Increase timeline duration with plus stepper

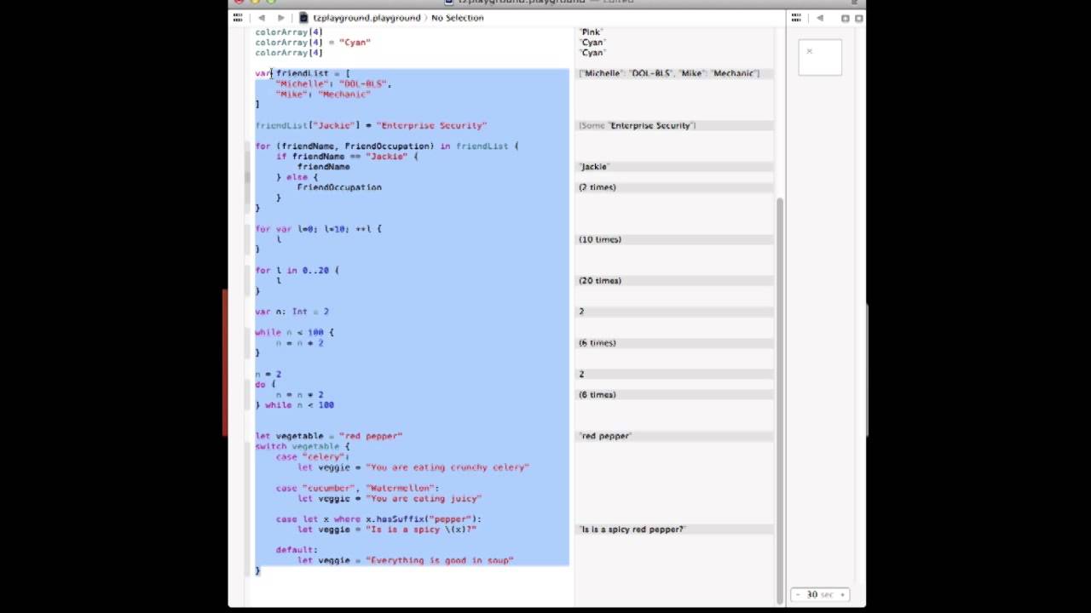[842, 594]
